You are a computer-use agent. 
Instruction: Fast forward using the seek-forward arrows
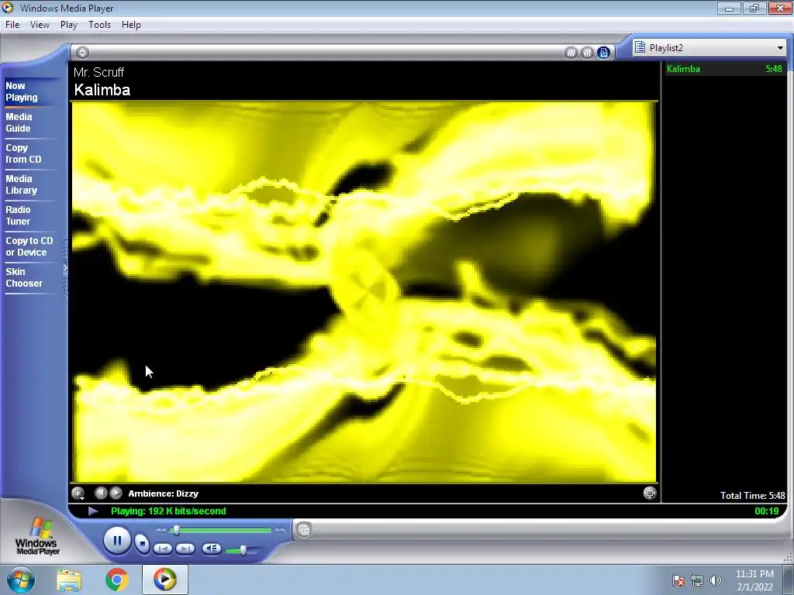tap(280, 530)
